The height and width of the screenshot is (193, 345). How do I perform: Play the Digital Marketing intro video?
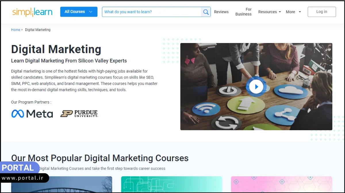[x=256, y=87]
